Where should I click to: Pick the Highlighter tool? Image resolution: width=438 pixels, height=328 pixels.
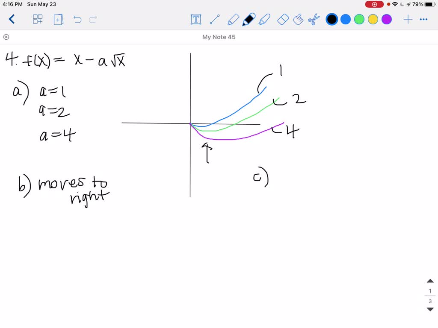[265, 19]
